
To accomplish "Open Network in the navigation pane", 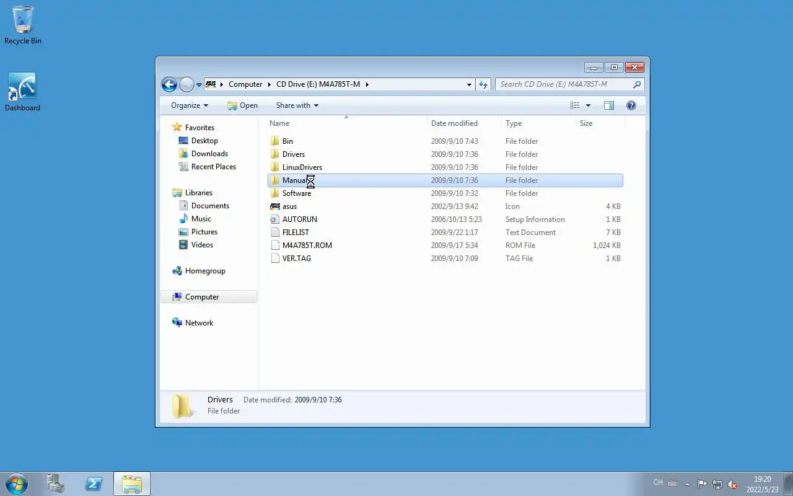I will point(199,323).
